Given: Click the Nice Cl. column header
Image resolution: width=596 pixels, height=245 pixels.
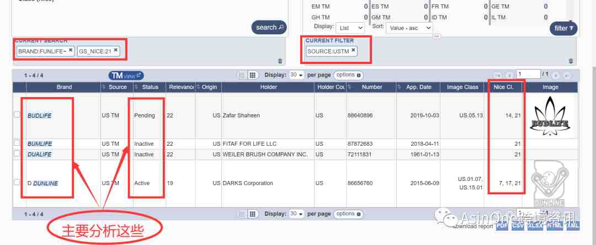Looking at the screenshot, I should (504, 87).
